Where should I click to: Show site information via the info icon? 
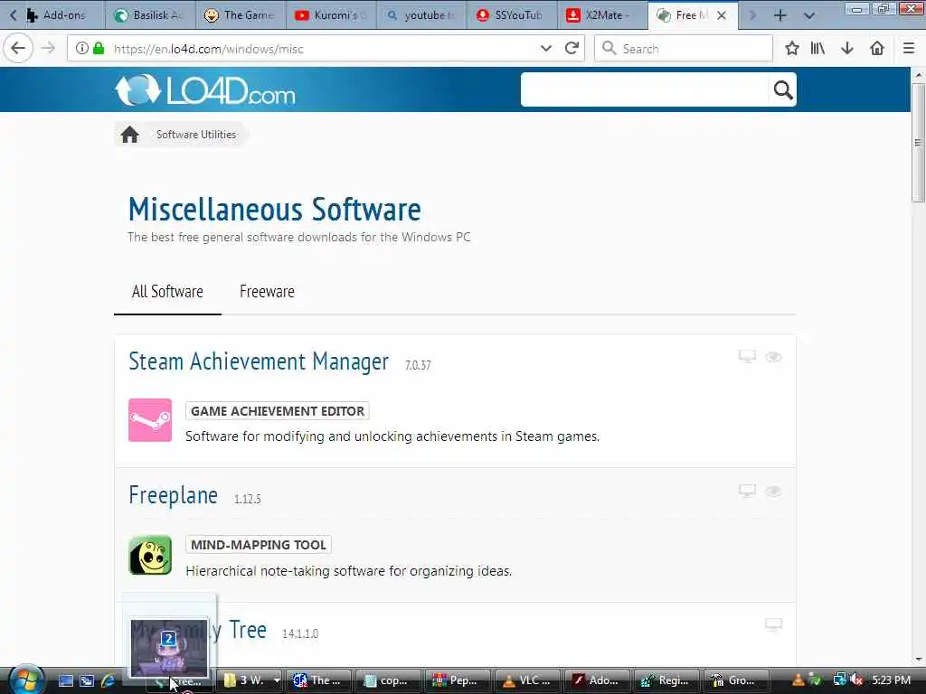tap(82, 49)
